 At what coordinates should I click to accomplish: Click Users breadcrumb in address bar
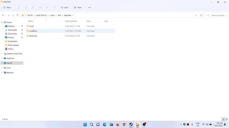click(53, 15)
